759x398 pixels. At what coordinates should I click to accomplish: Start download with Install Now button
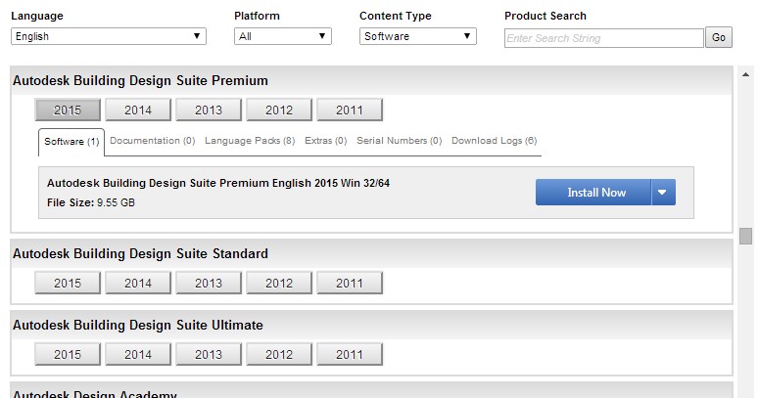click(593, 193)
